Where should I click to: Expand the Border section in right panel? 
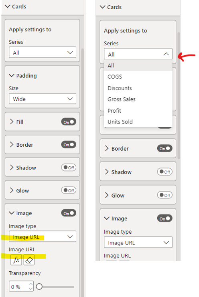click(x=107, y=148)
